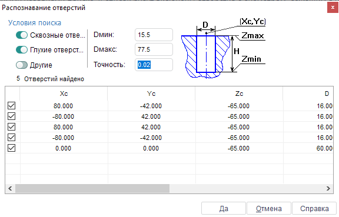Toggle the Сквозные отверстия switch
339x217 pixels.
[22, 35]
